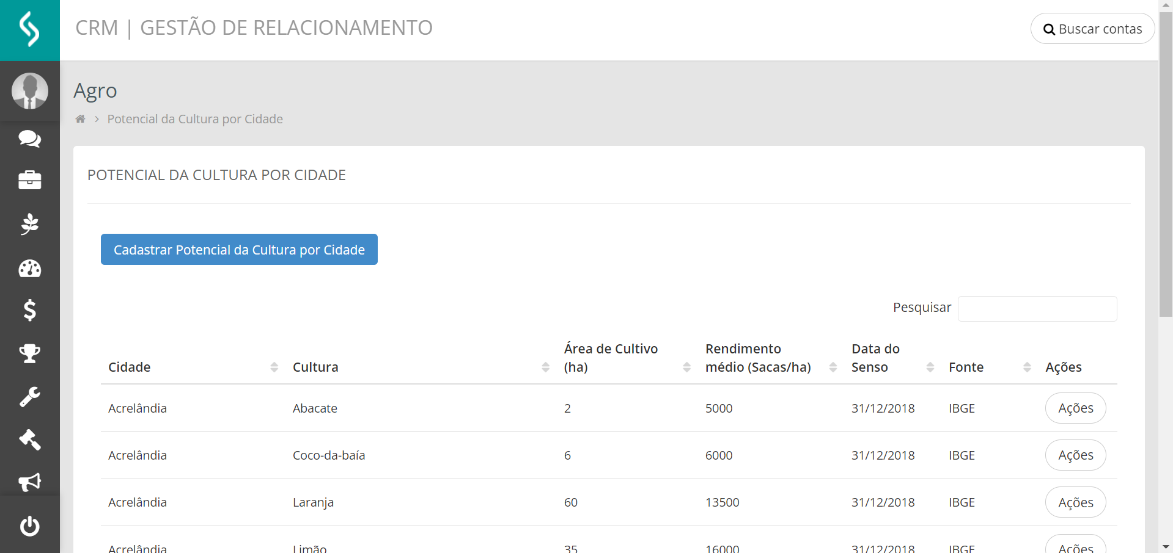The height and width of the screenshot is (553, 1173).
Task: Open the chat bubbles sidebar icon
Action: [x=30, y=139]
